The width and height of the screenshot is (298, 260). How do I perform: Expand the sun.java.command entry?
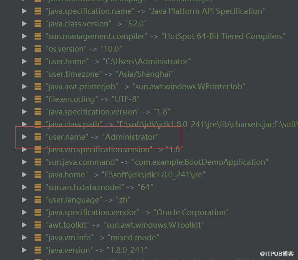(x=24, y=162)
